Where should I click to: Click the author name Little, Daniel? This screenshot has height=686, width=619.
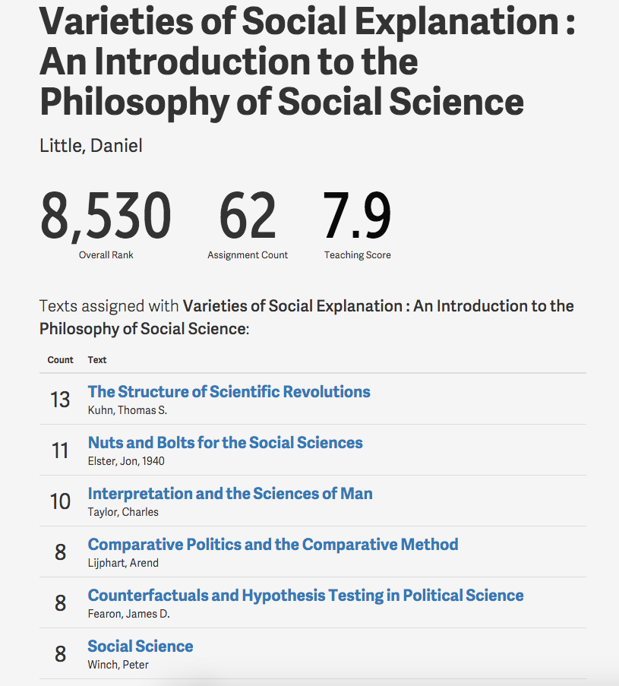click(91, 145)
